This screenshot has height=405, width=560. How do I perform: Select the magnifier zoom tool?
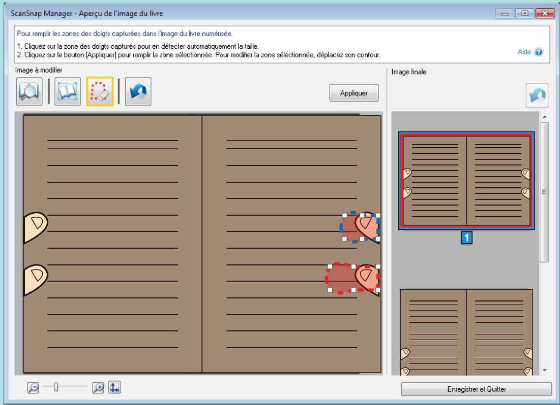(x=30, y=92)
